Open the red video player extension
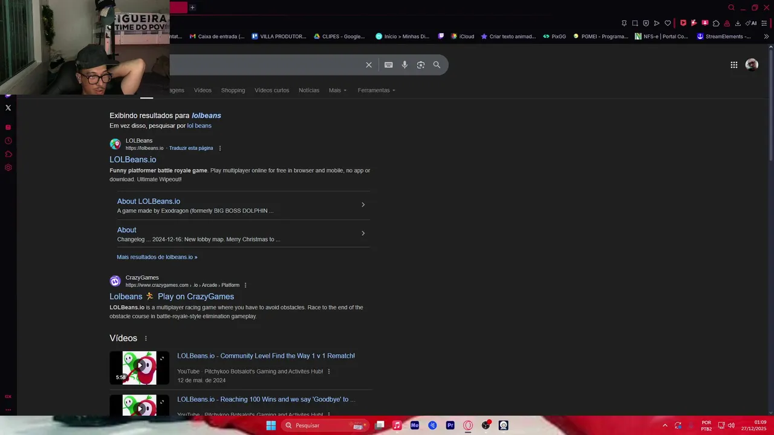Screen dimensions: 774x435 click(x=683, y=23)
